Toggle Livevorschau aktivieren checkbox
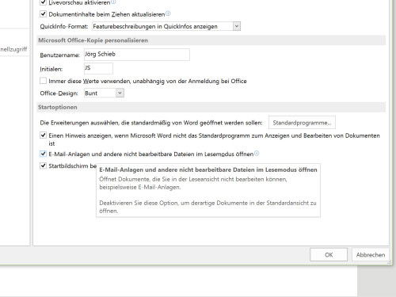Screen dimensions: 396x297 (x=43, y=2)
